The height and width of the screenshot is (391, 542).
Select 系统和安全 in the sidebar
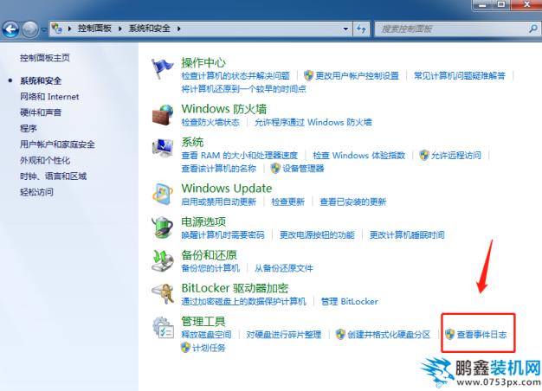pyautogui.click(x=41, y=80)
